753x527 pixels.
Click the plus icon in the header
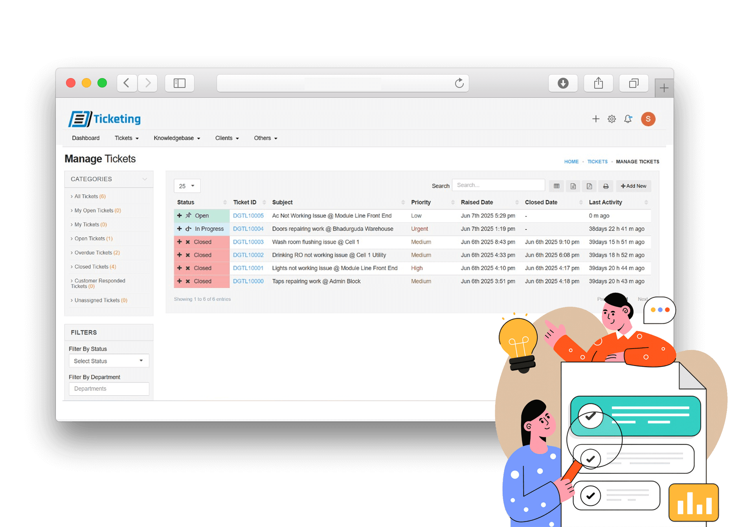(596, 119)
